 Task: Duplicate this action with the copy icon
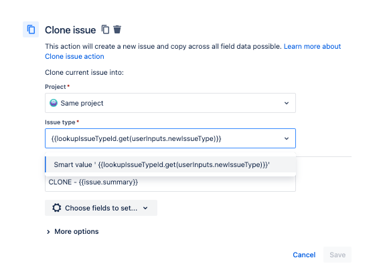105,29
